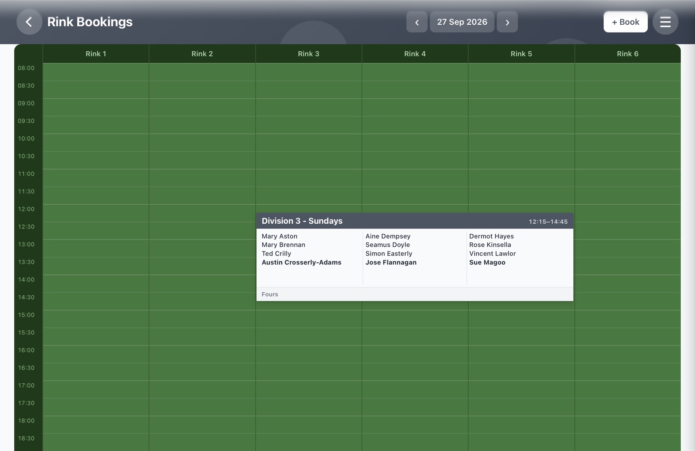Click skip Sue Magoo
This screenshot has width=695, height=451.
pyautogui.click(x=487, y=262)
